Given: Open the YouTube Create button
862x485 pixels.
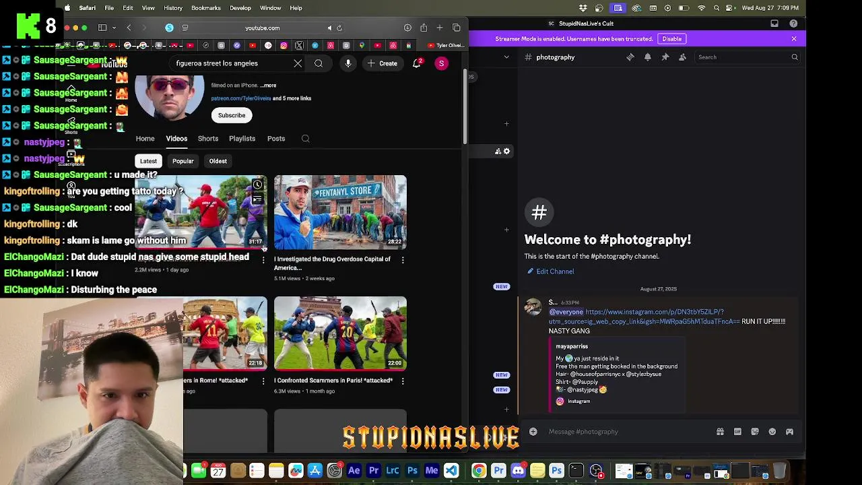Looking at the screenshot, I should point(382,63).
